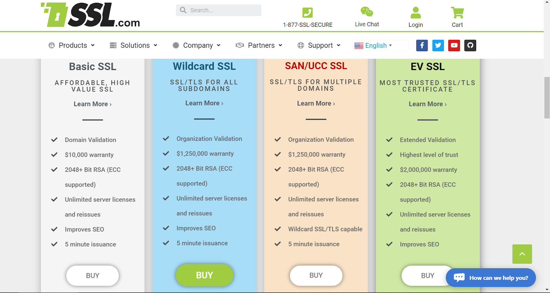Click Organization Validation in SAN/UCC column
The height and width of the screenshot is (293, 550).
coord(321,139)
